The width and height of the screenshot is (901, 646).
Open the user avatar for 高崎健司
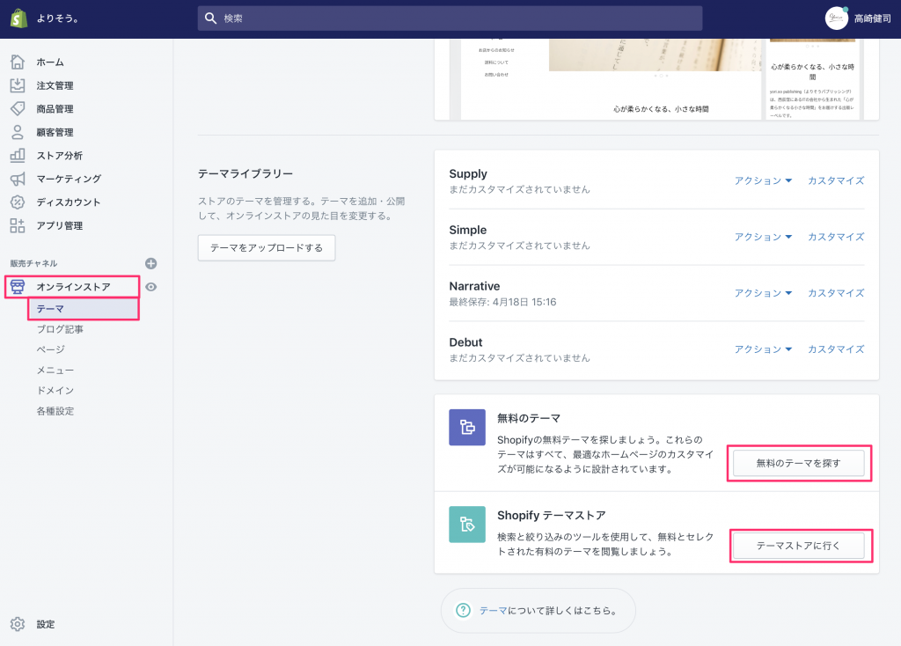point(837,18)
